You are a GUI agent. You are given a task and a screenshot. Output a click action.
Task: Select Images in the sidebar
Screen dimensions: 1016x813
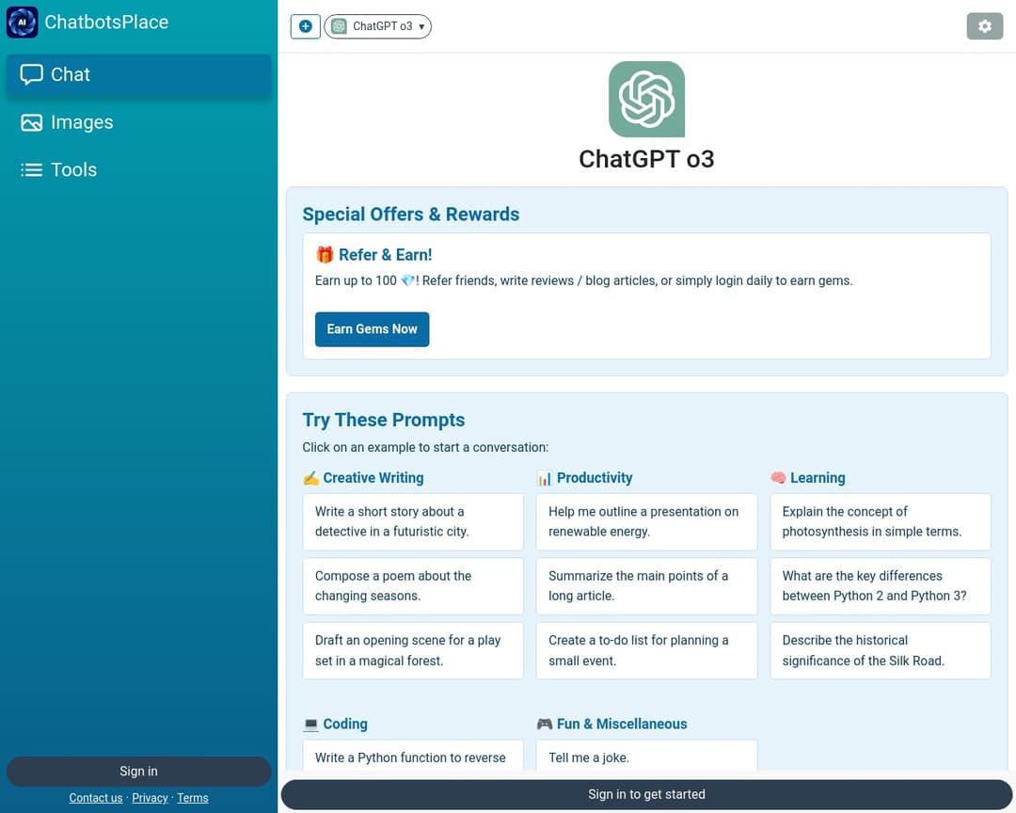[x=81, y=121]
